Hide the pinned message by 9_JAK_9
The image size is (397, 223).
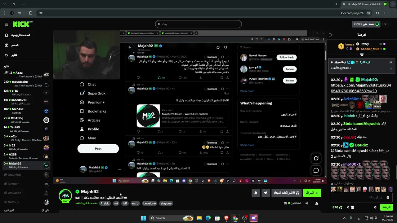point(391,62)
